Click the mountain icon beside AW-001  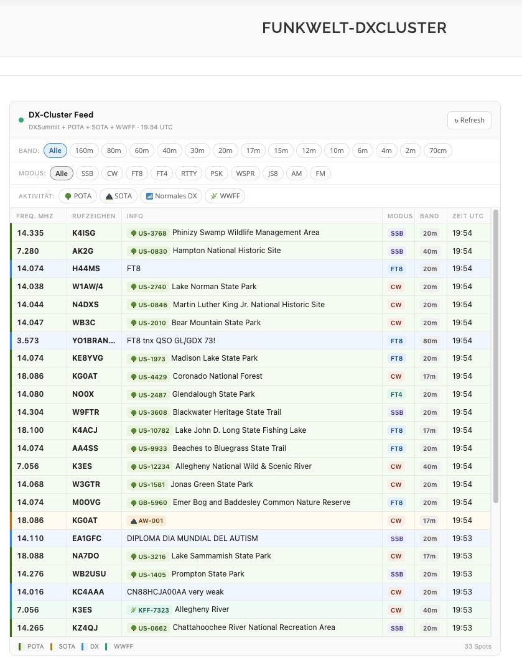pyautogui.click(x=134, y=521)
